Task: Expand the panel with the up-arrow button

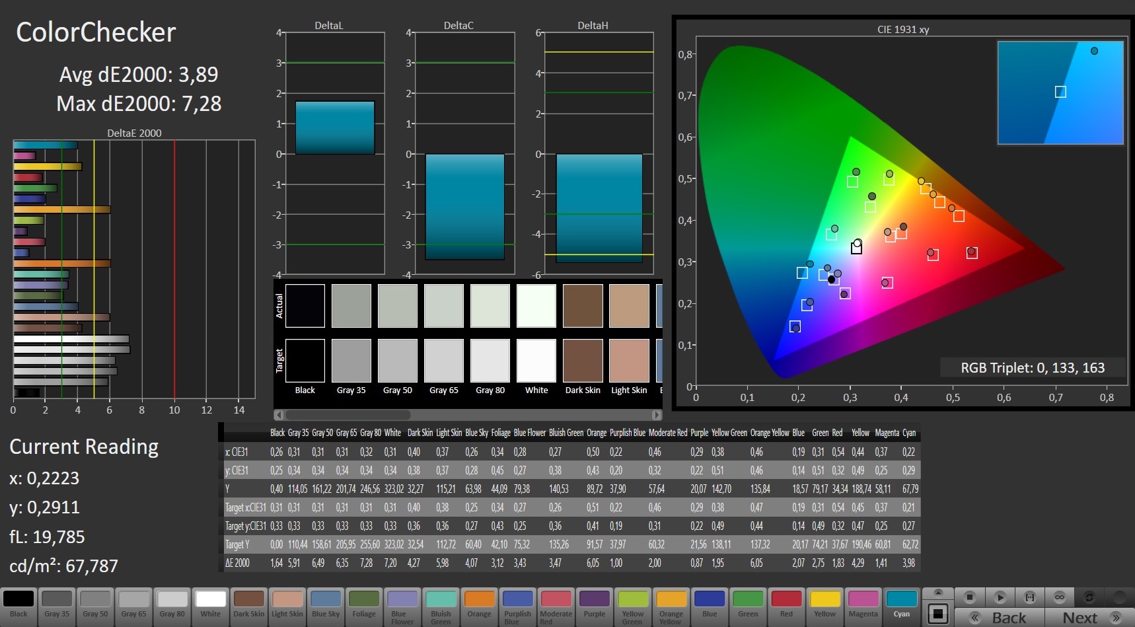Action: click(x=937, y=592)
